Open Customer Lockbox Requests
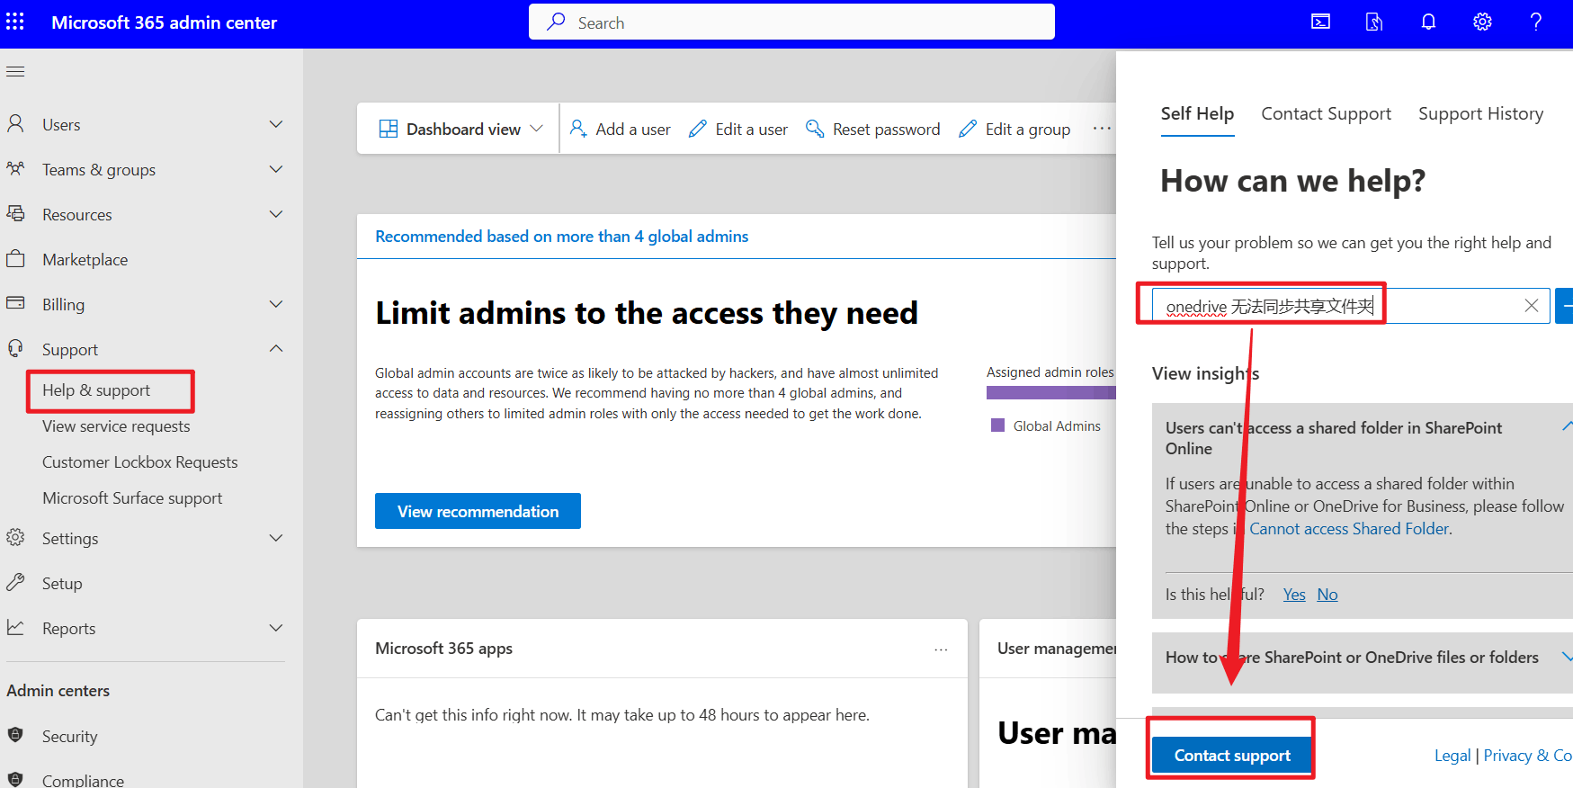Image resolution: width=1573 pixels, height=788 pixels. click(140, 462)
